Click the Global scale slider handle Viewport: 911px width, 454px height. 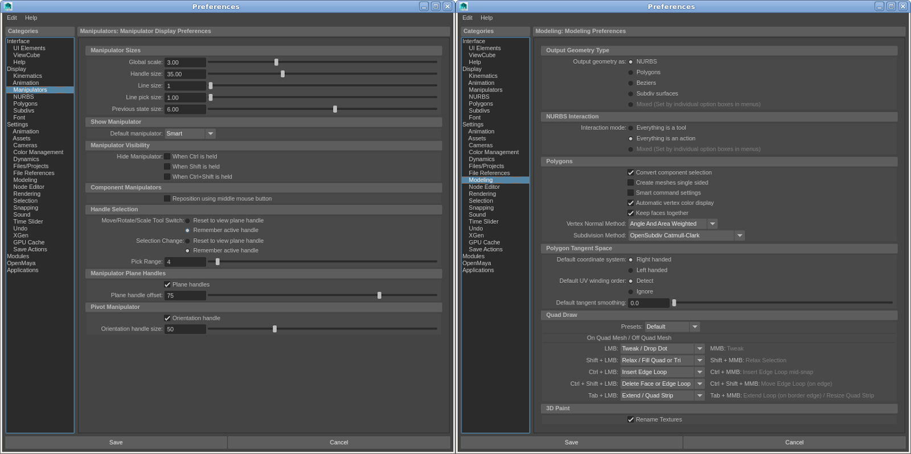pyautogui.click(x=276, y=62)
